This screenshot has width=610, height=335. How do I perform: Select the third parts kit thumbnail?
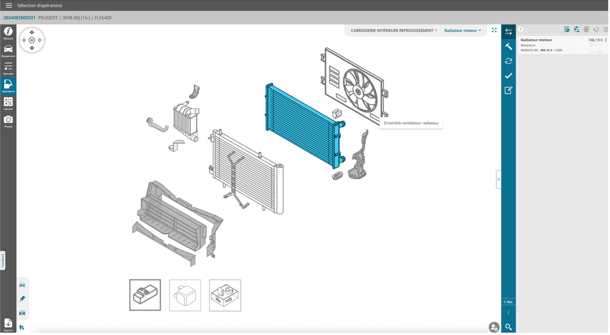(x=225, y=295)
